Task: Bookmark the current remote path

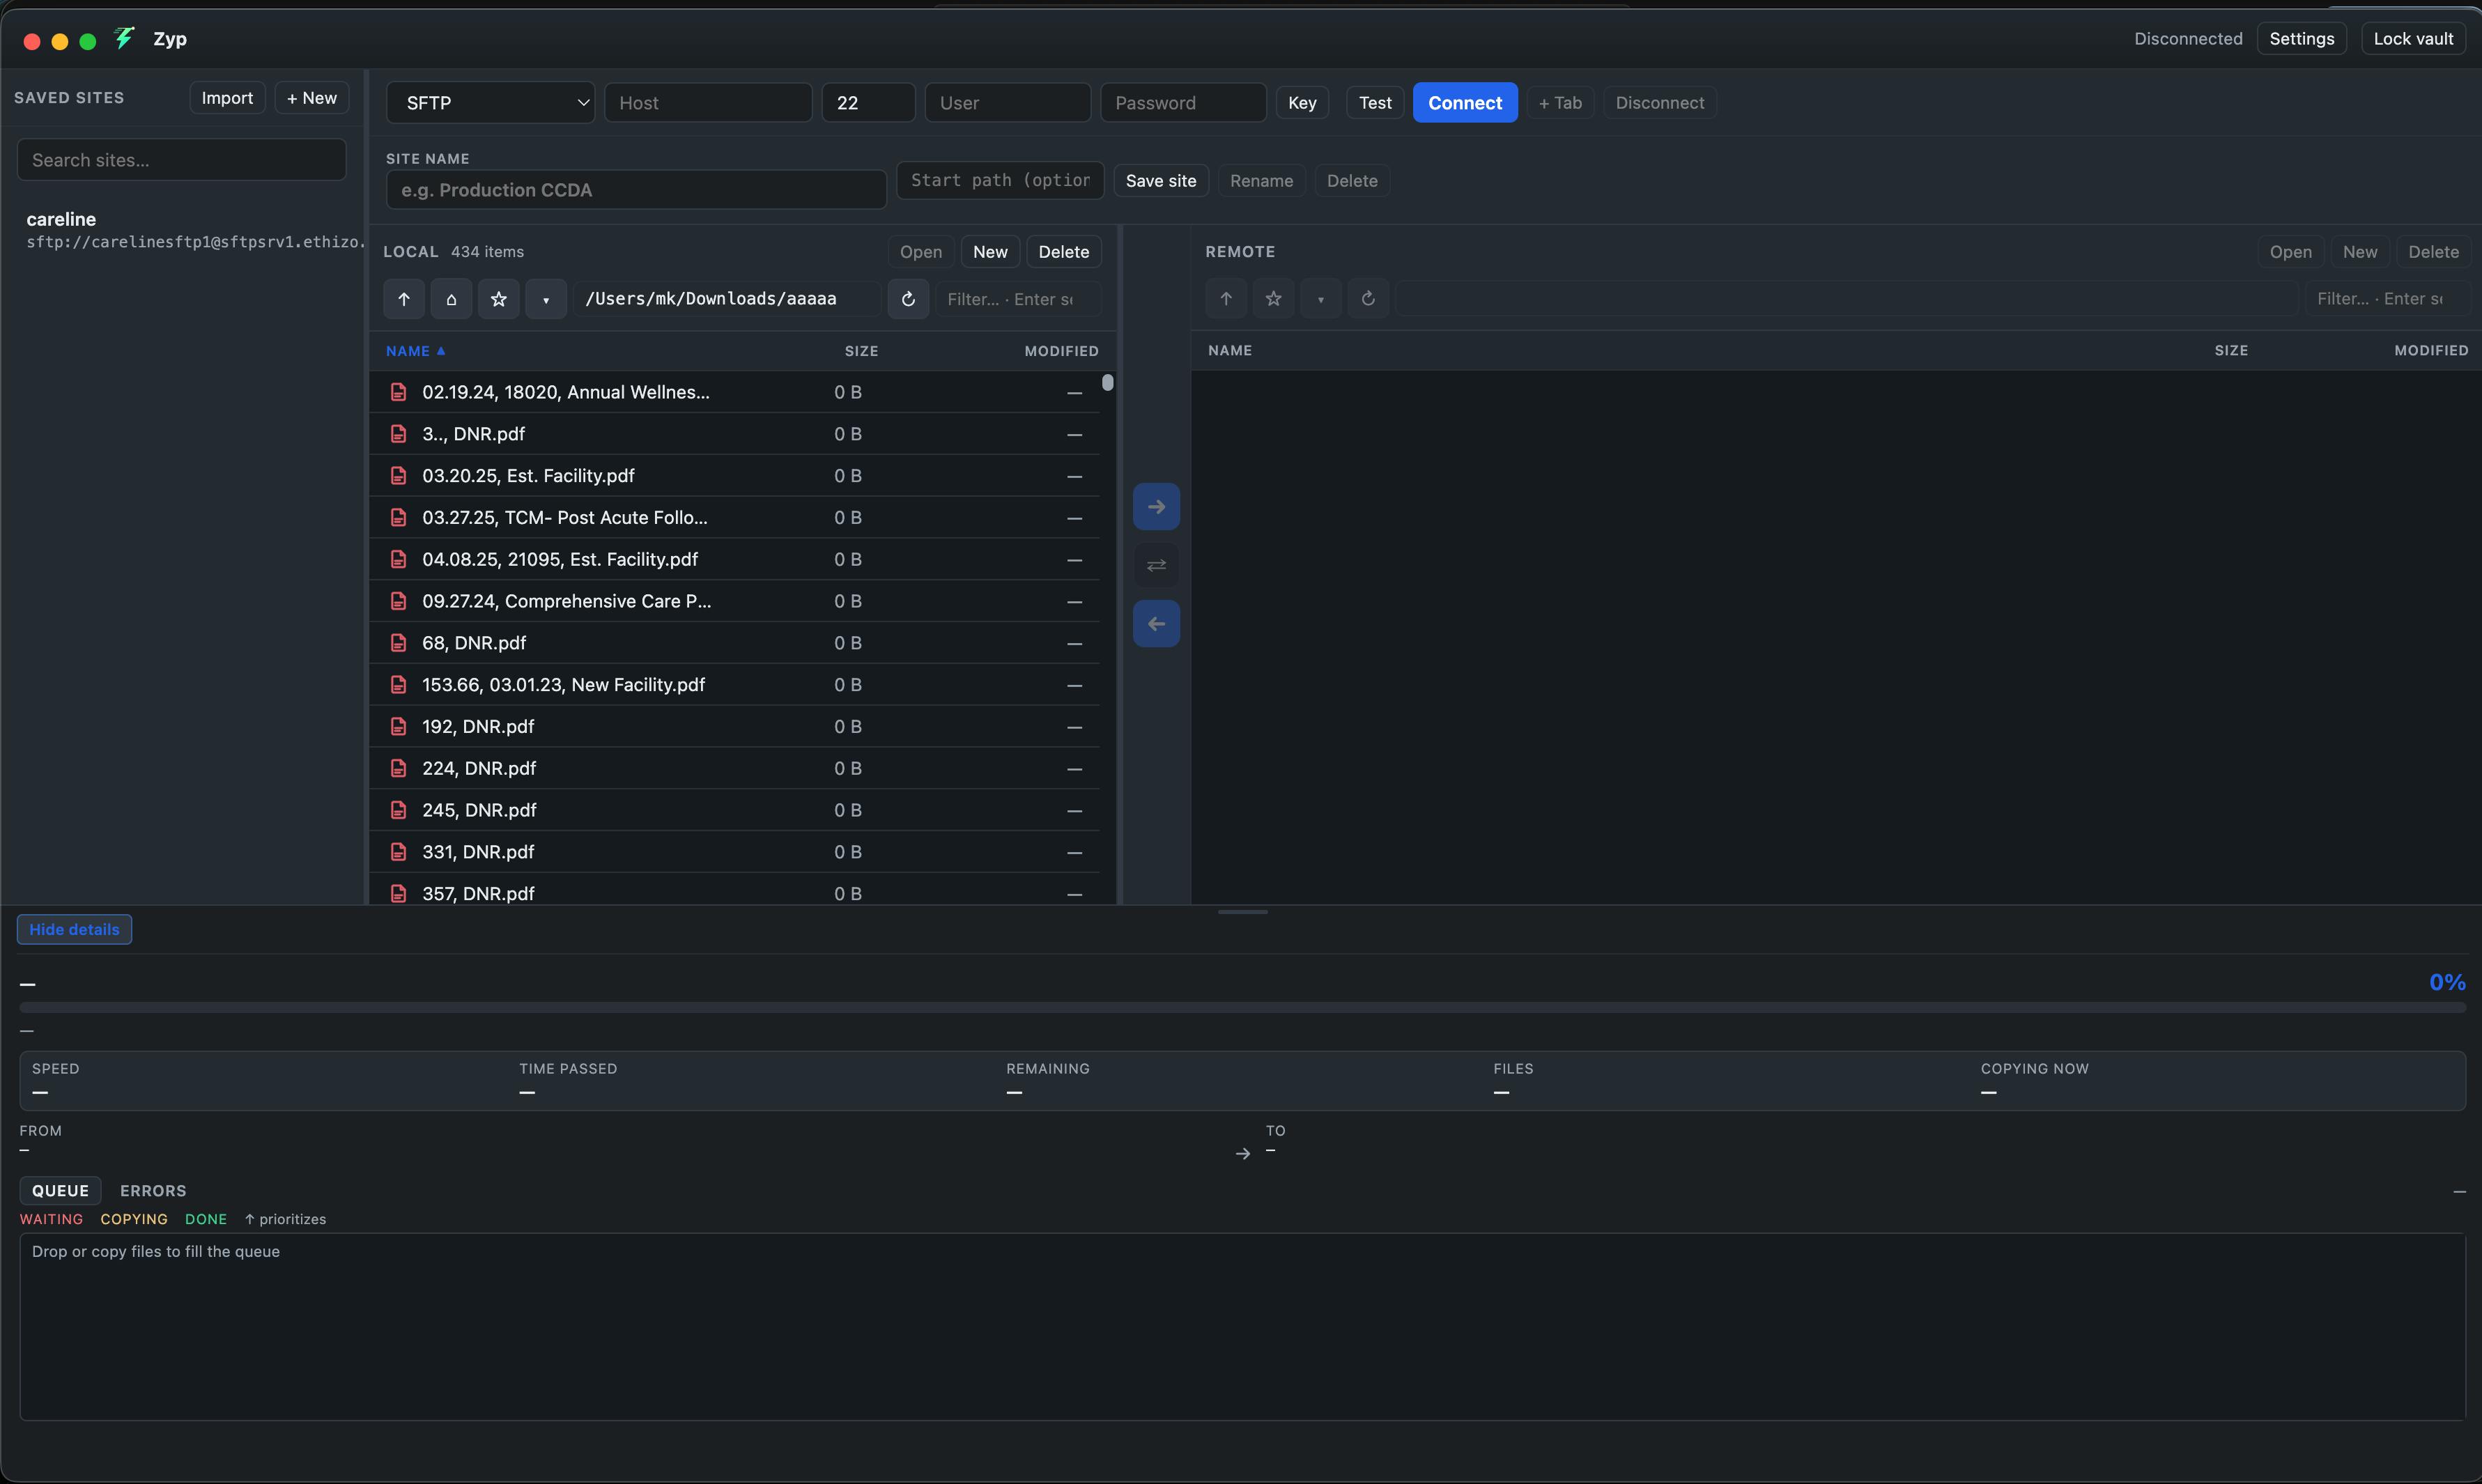Action: [x=1273, y=299]
